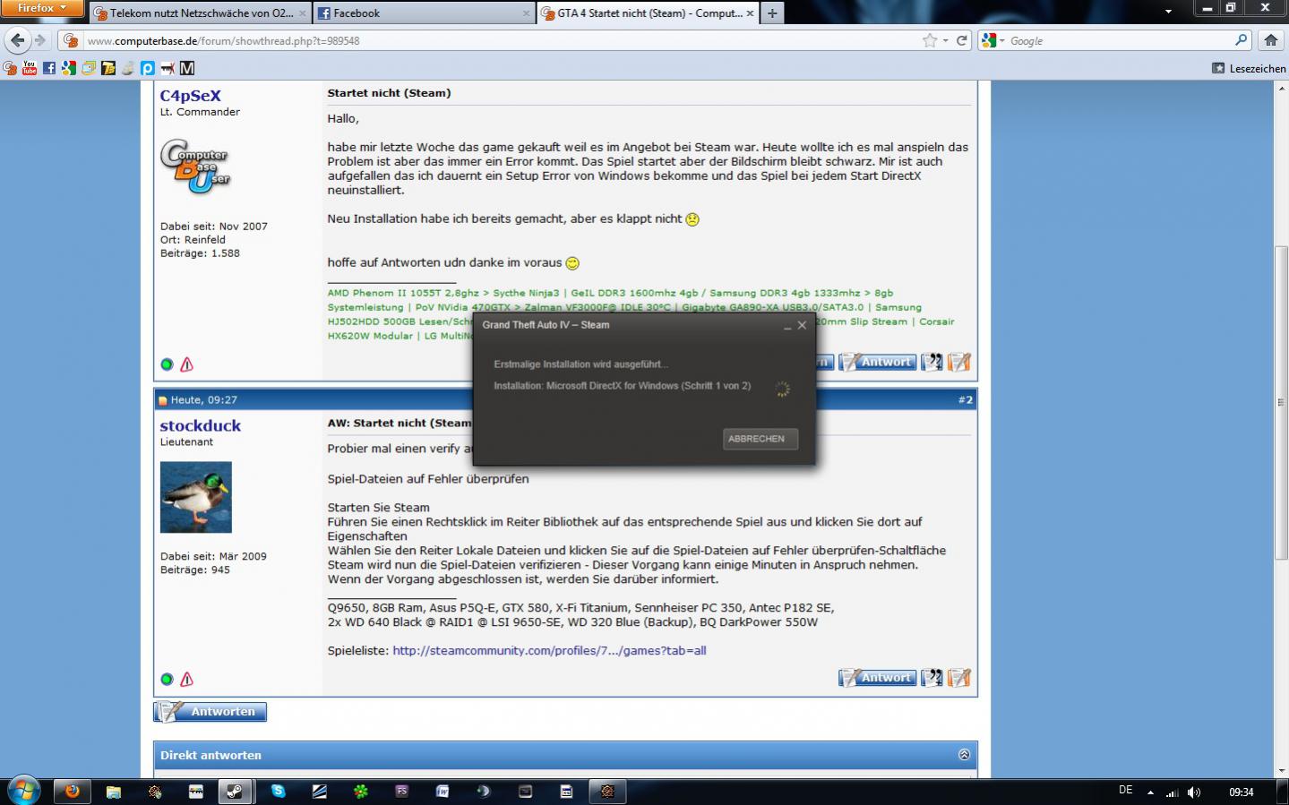
Task: Open the list-all-tabs dropdown arrow
Action: (1168, 12)
